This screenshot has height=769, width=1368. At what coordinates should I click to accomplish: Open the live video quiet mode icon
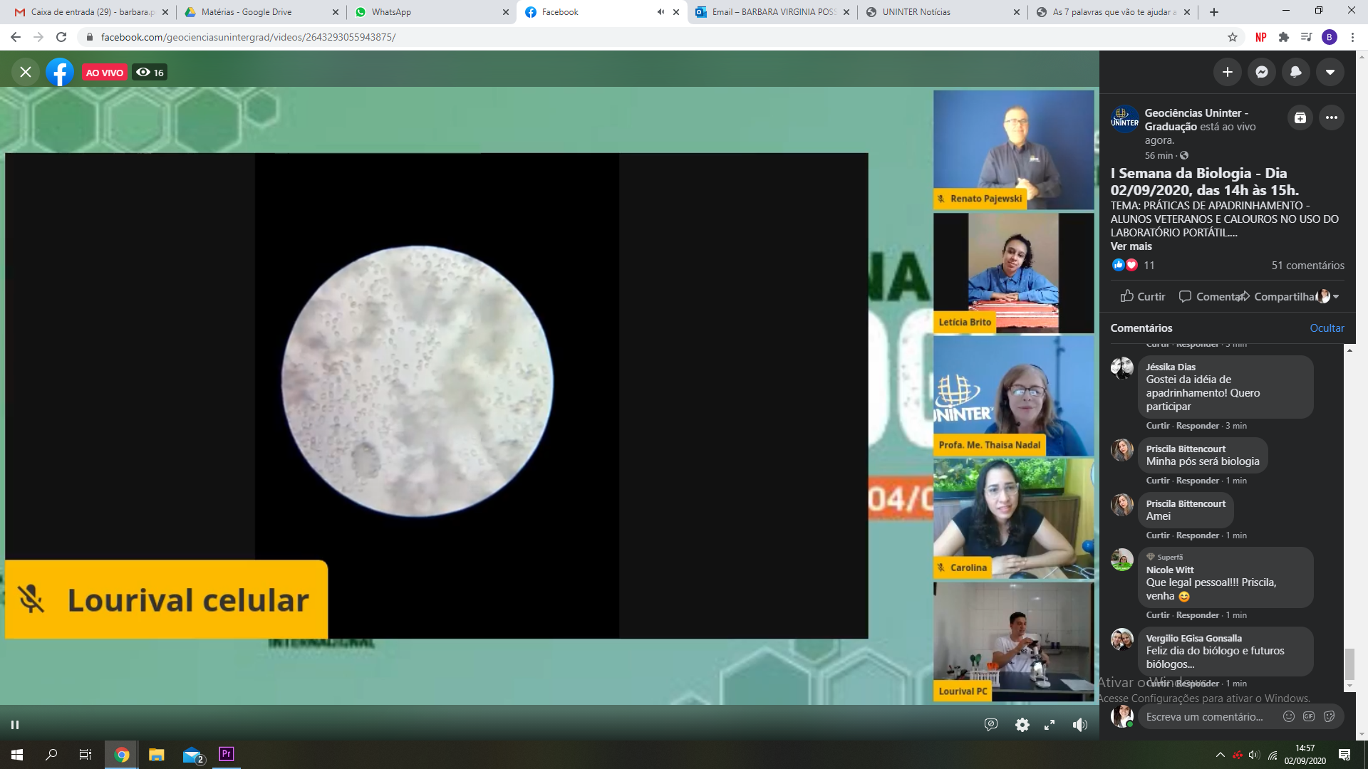(990, 725)
